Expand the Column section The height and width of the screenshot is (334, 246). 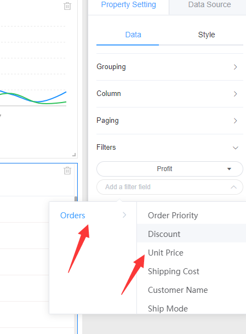170,94
